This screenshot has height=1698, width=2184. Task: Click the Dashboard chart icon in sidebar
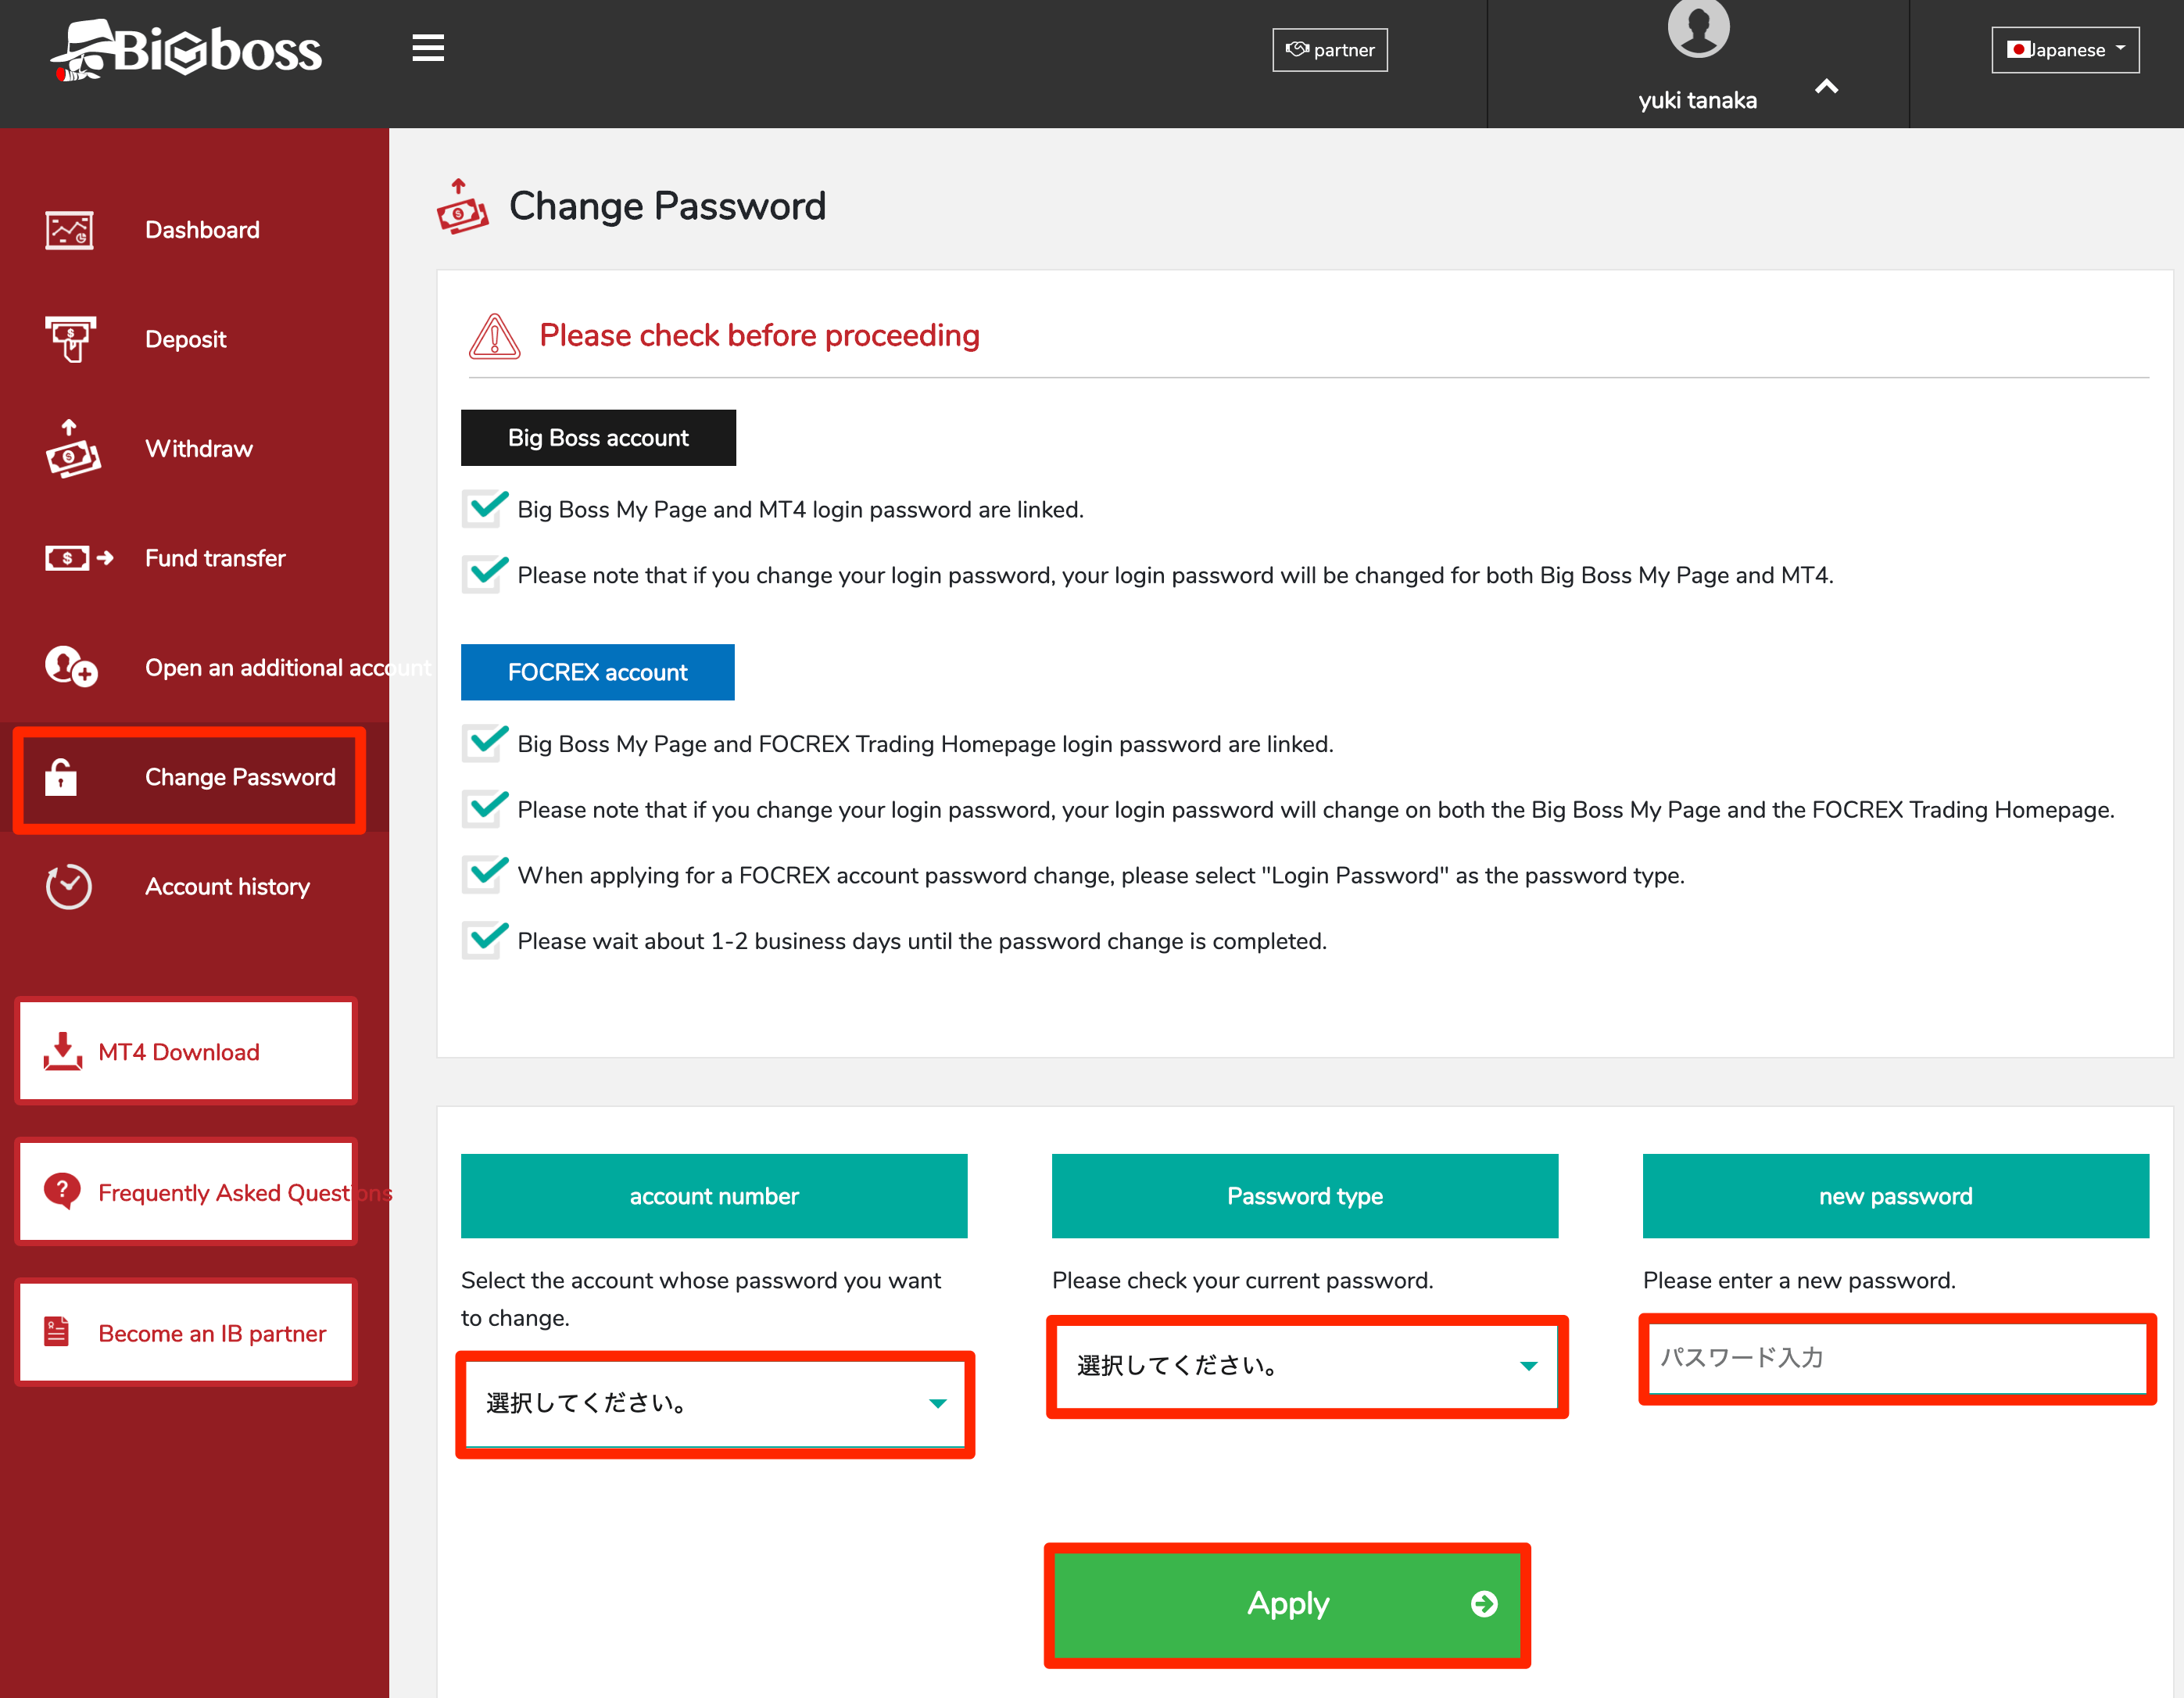tap(69, 230)
